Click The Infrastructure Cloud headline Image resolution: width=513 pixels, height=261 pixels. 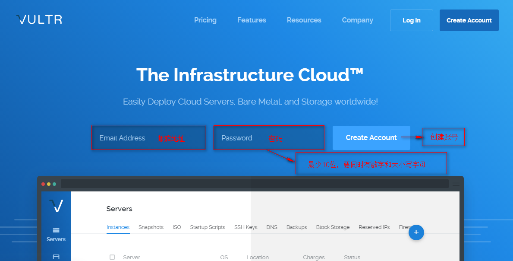[x=250, y=75]
